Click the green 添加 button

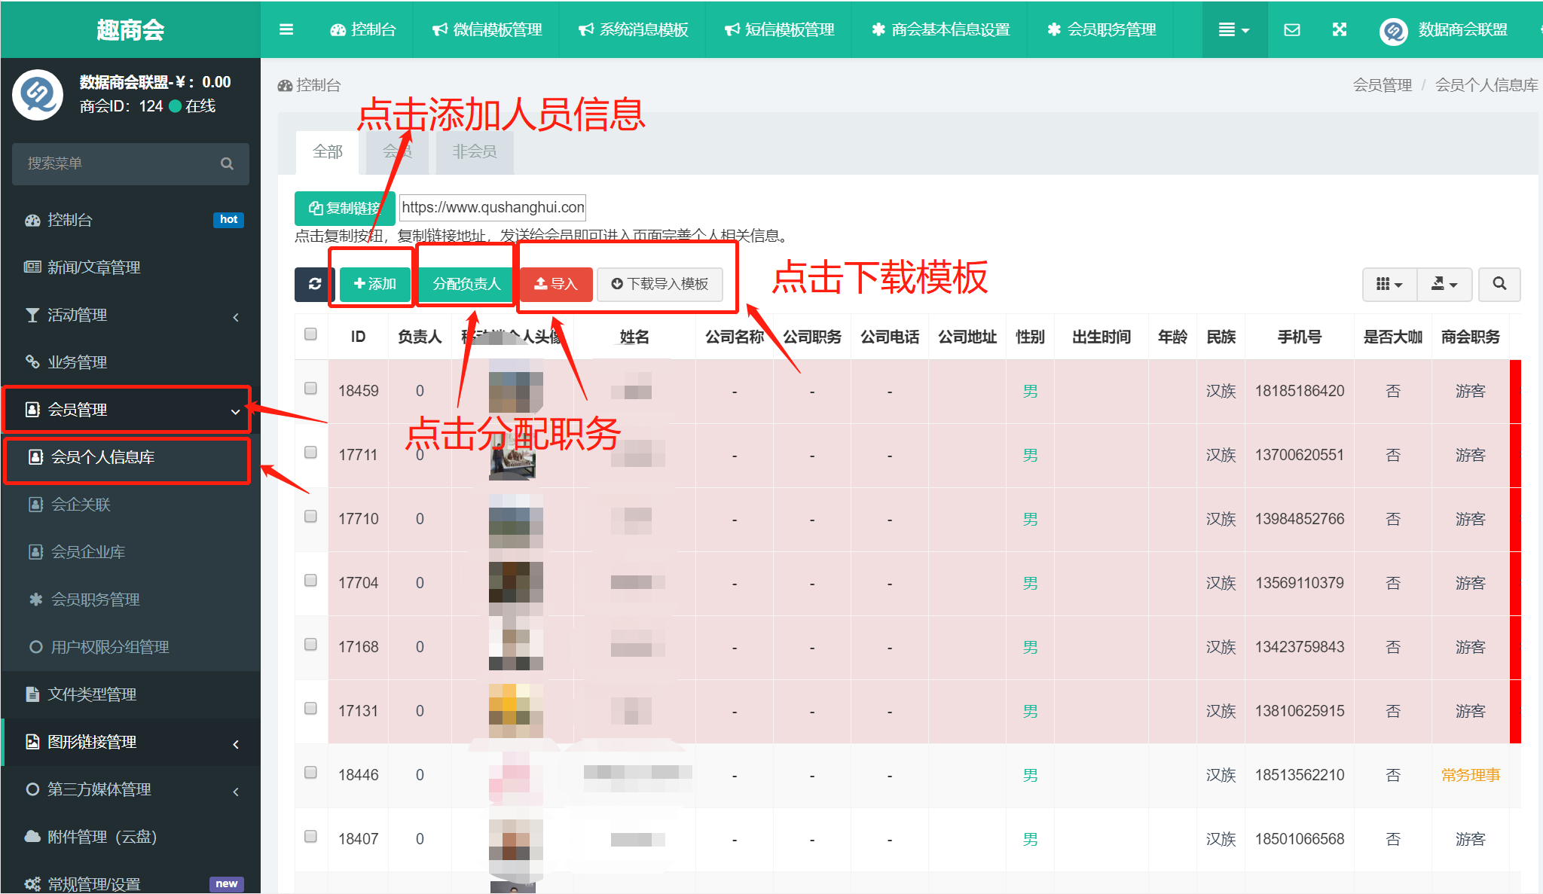click(375, 284)
